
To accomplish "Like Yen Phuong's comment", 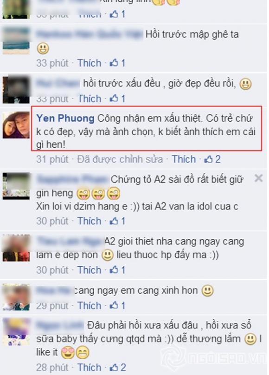I will click(184, 159).
